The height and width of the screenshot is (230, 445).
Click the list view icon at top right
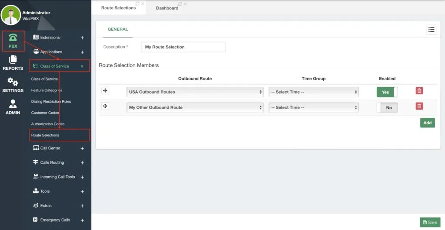[432, 29]
